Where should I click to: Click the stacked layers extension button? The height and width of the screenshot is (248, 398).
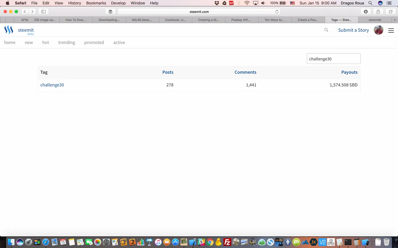coord(110,11)
